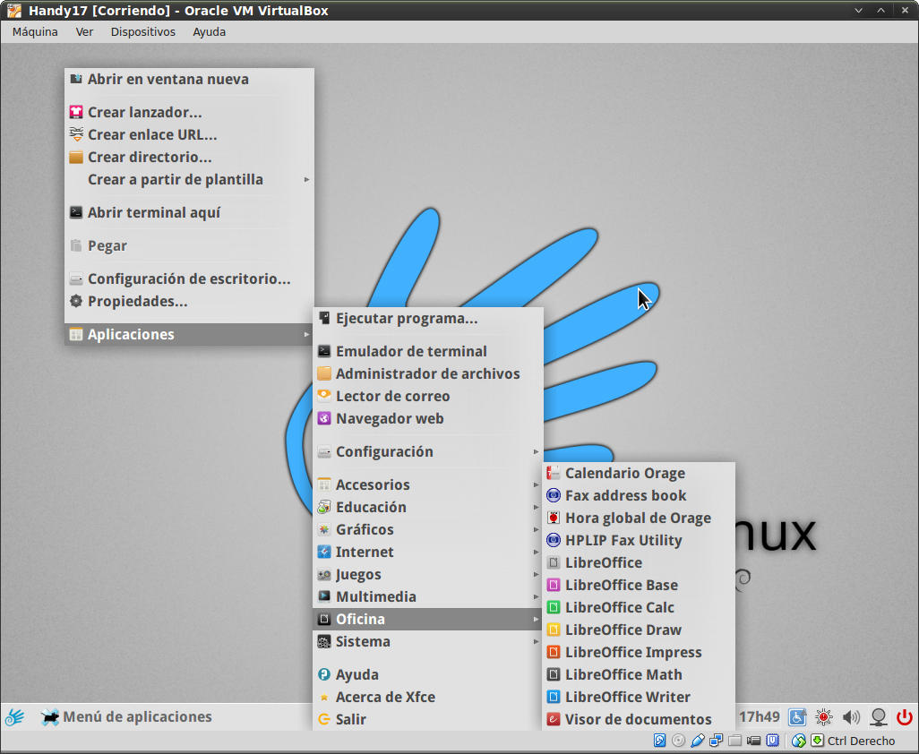The image size is (919, 754).
Task: Expand the Accesorios submenu
Action: coord(372,484)
